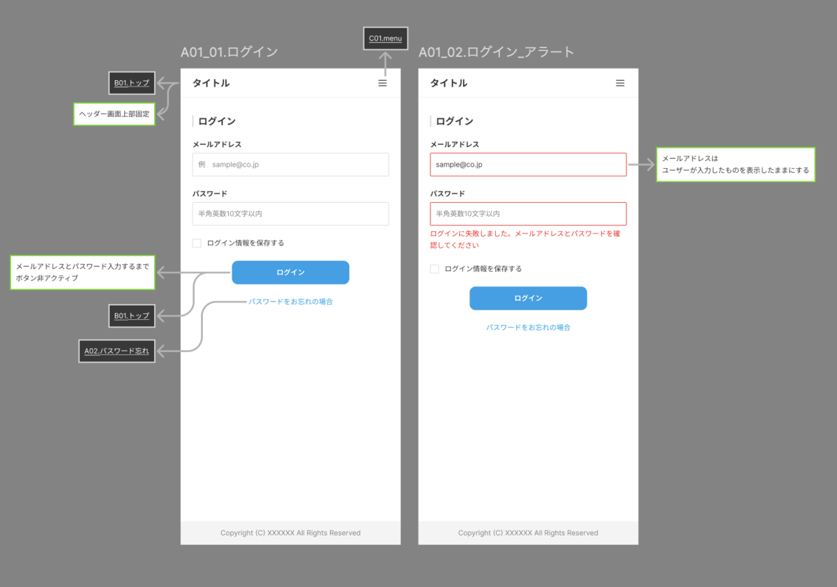The image size is (837, 587).
Task: Click Copyright footer text on A01_02 screen
Action: pyautogui.click(x=528, y=533)
